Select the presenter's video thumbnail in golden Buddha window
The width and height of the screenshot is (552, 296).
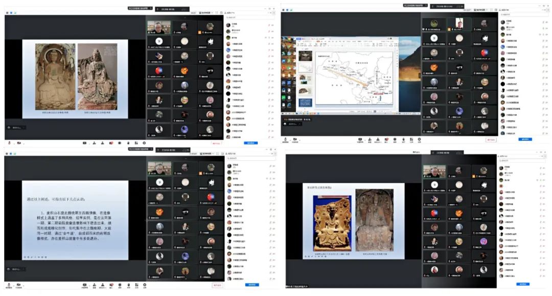[x=434, y=171]
